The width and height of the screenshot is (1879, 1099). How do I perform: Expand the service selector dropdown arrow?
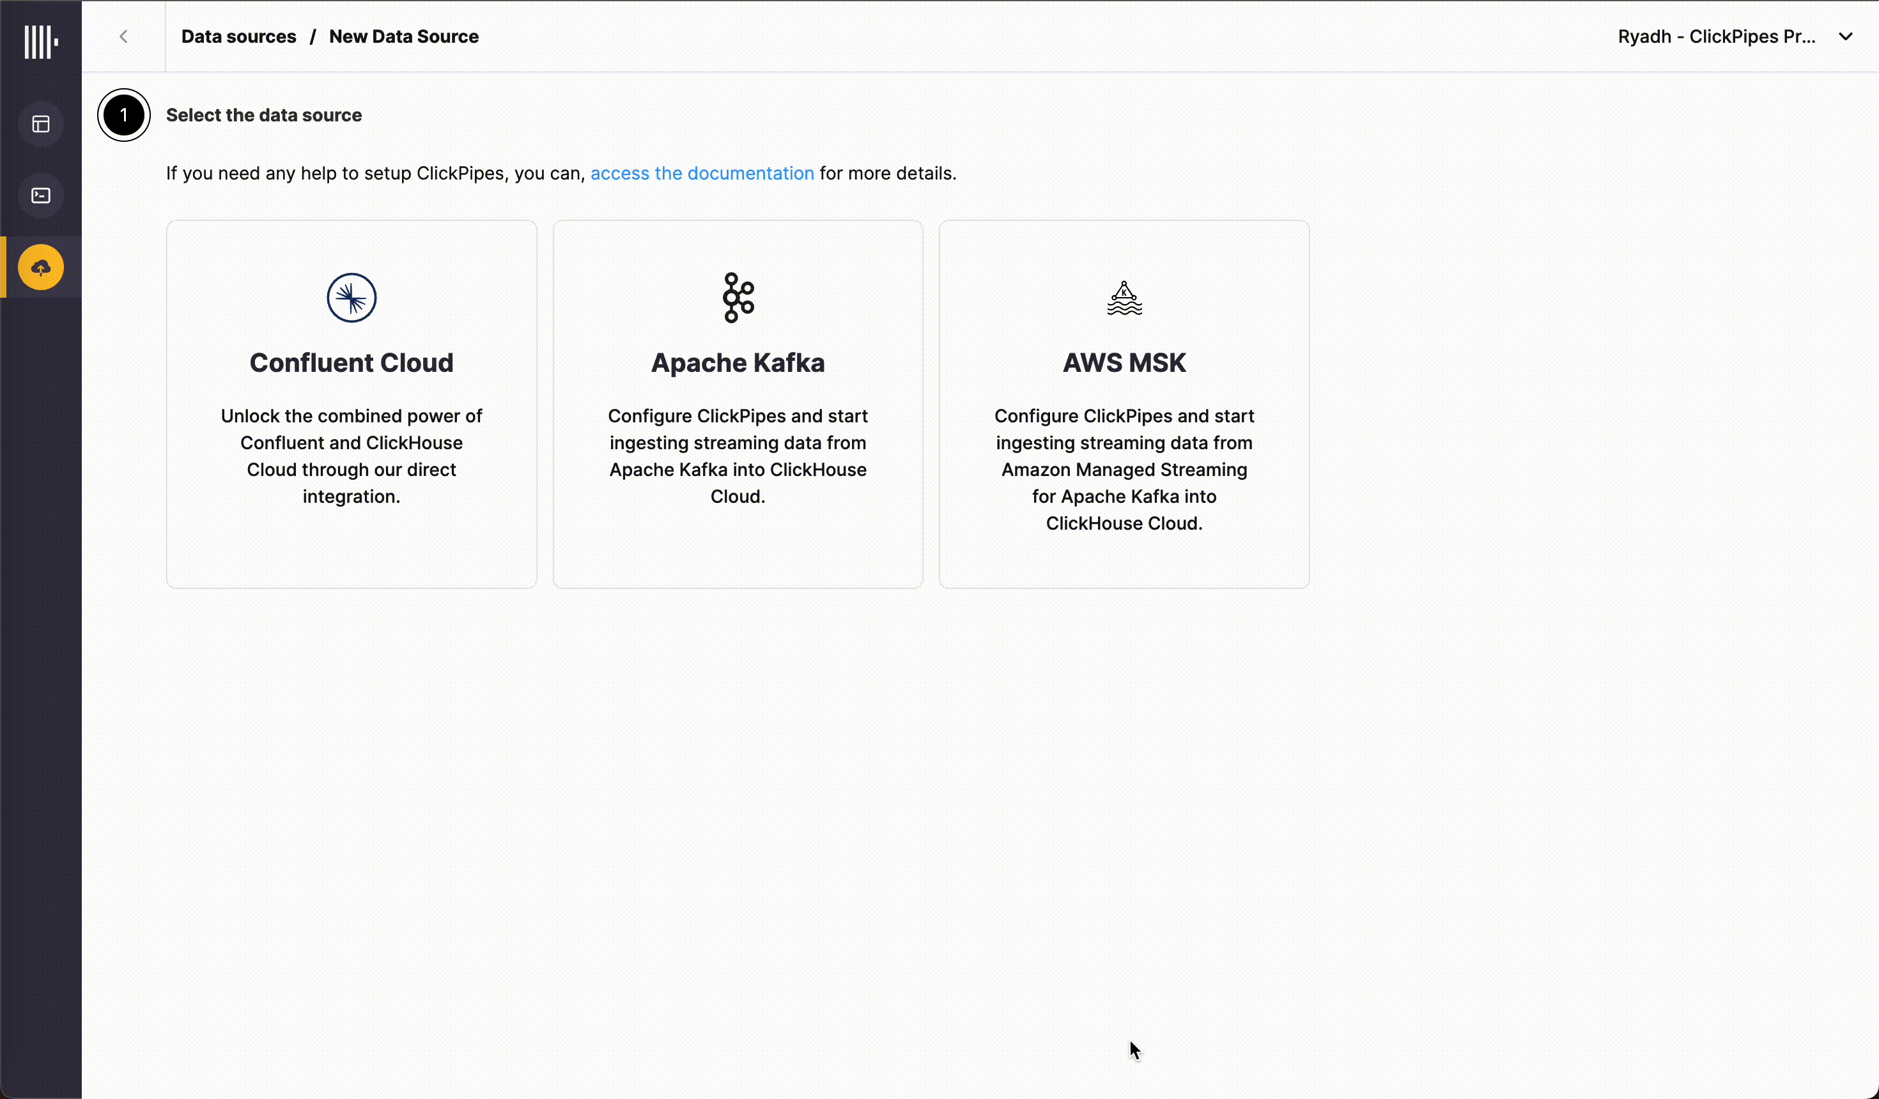click(1844, 36)
